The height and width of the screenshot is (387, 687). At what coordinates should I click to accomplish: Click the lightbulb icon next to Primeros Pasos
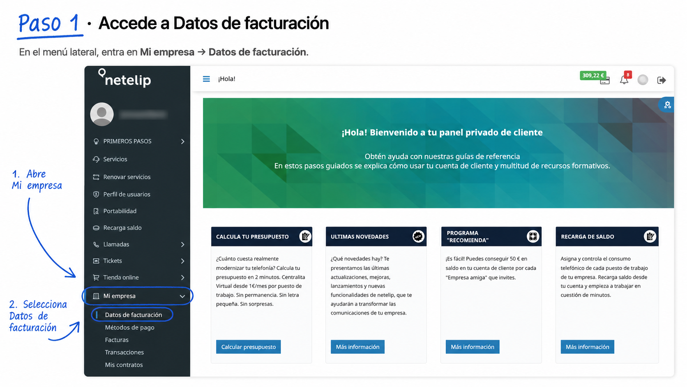(x=96, y=141)
